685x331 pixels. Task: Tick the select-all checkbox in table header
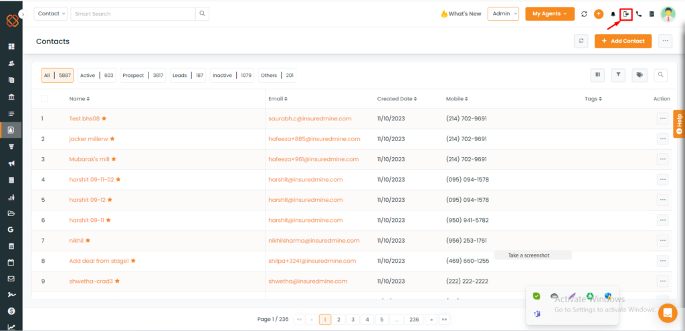pos(45,99)
